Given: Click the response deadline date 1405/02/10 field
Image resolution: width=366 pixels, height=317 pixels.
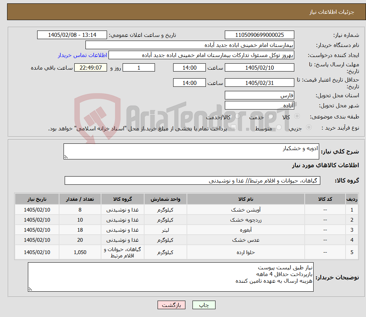Looking at the screenshot, I should tap(259, 68).
